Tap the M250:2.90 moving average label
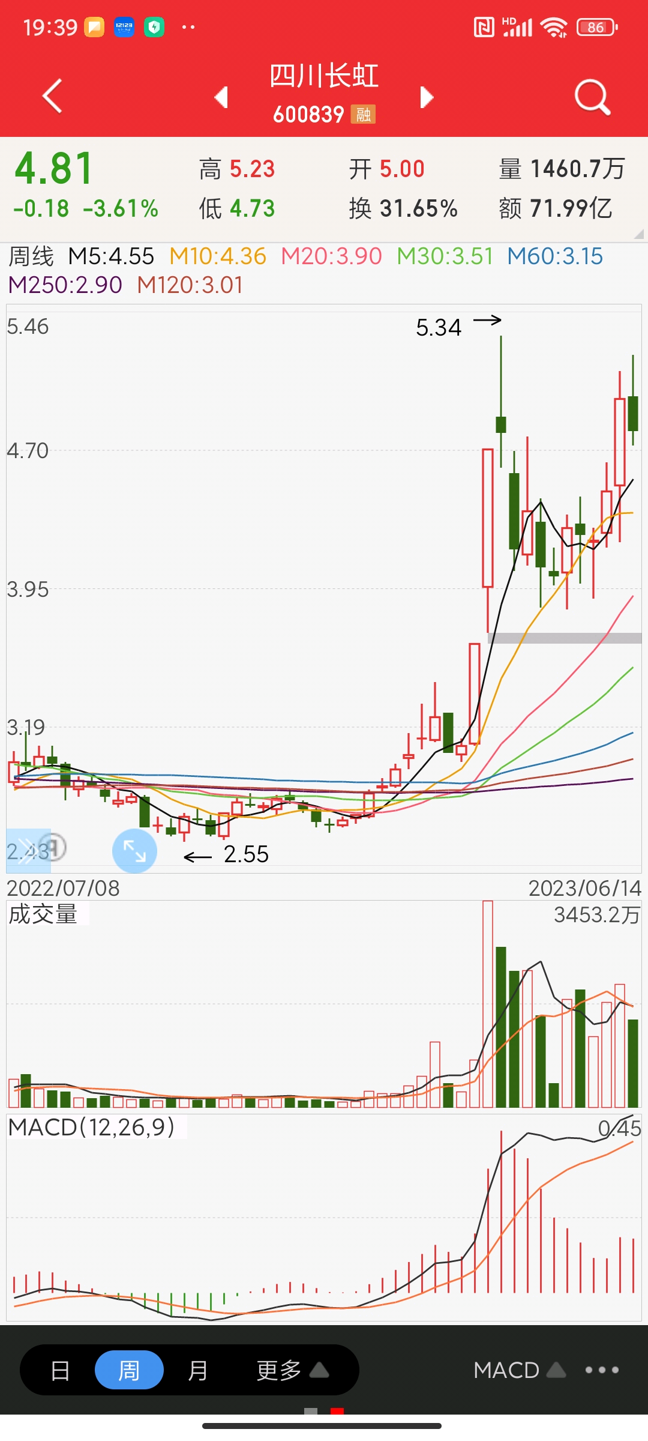This screenshot has height=1441, width=648. click(65, 285)
